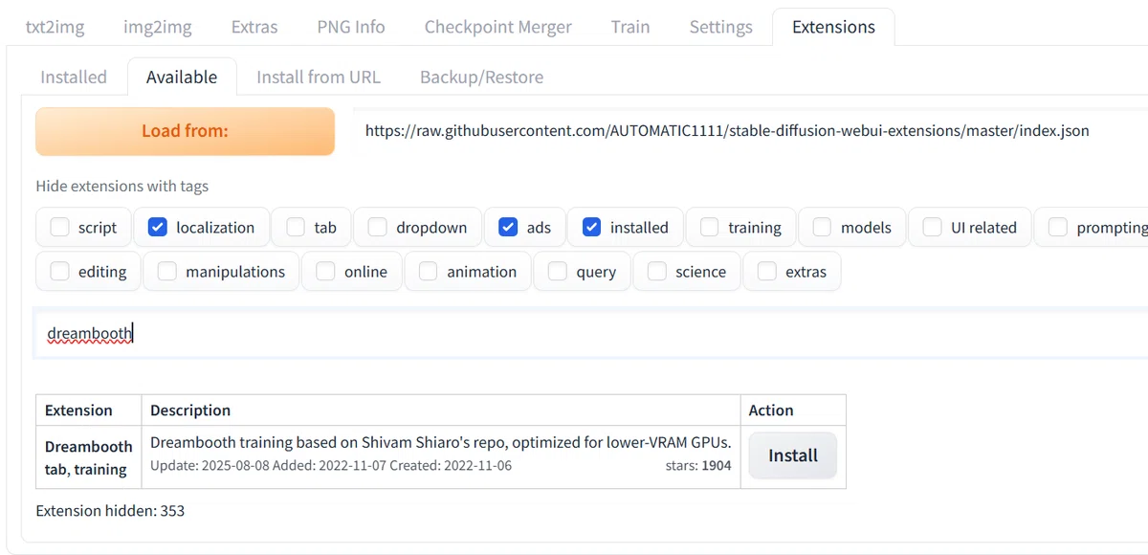The image size is (1148, 555).
Task: Open the Train tab
Action: click(x=630, y=27)
